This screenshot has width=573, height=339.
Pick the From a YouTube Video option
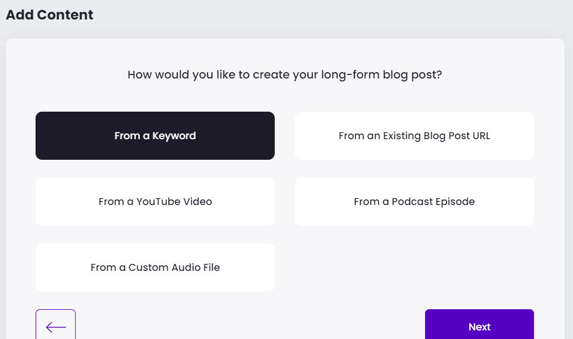(x=155, y=202)
